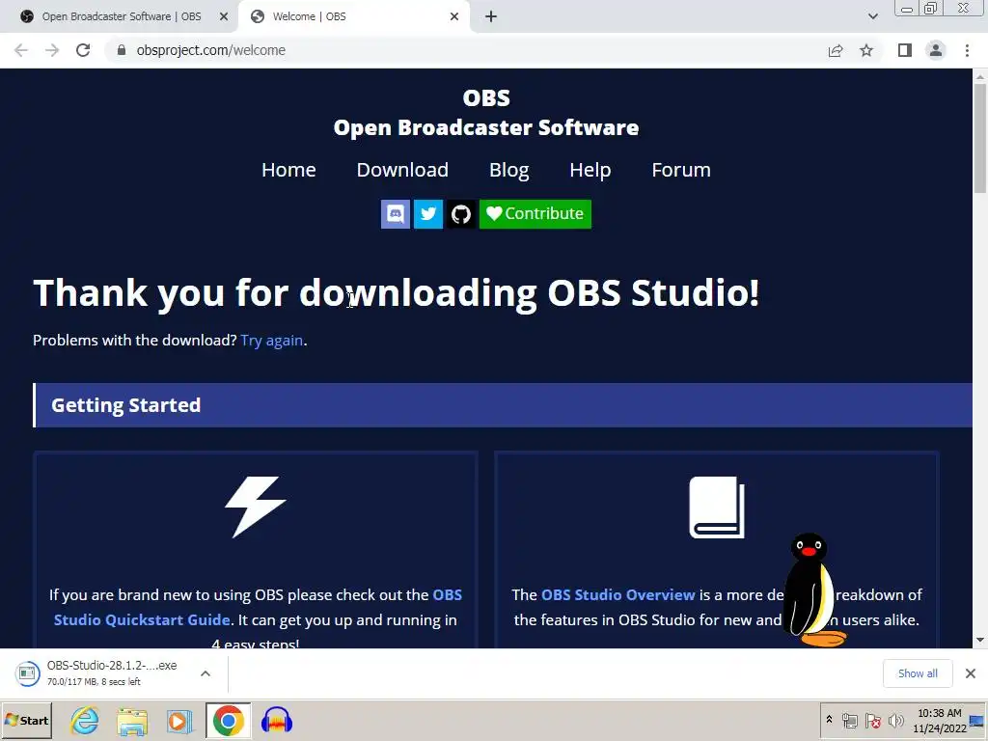Open the OBS Studio Overview link
Image resolution: width=988 pixels, height=741 pixels.
(x=618, y=594)
